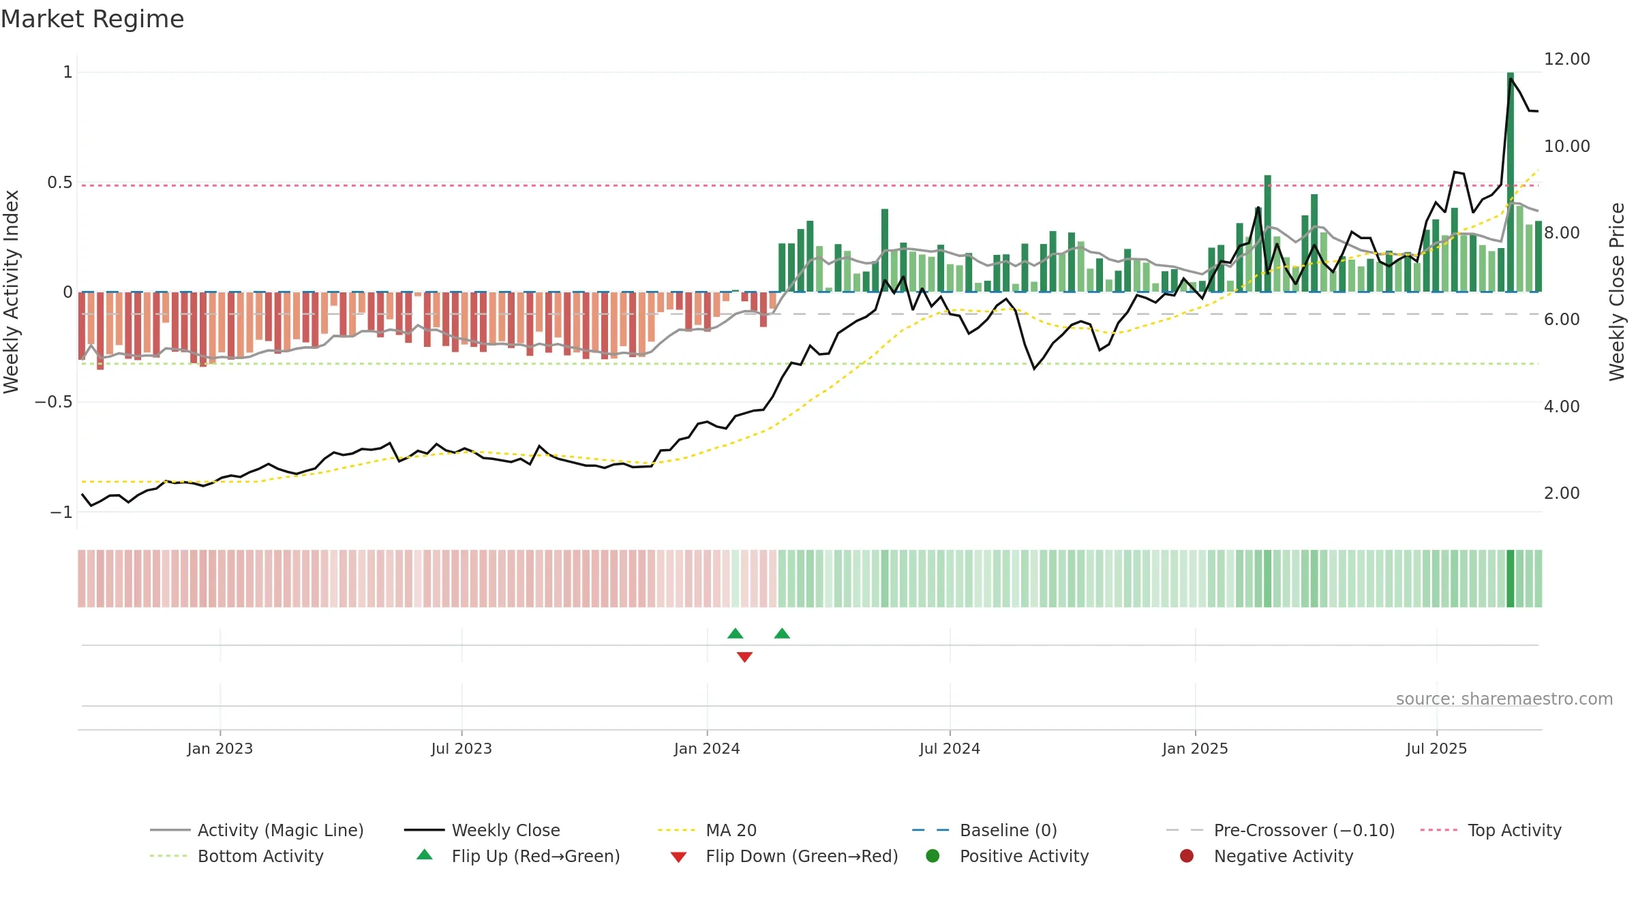Toggle the Activity (Magic Line) legend entry
Viewport: 1636px width, 920px height.
pos(257,830)
